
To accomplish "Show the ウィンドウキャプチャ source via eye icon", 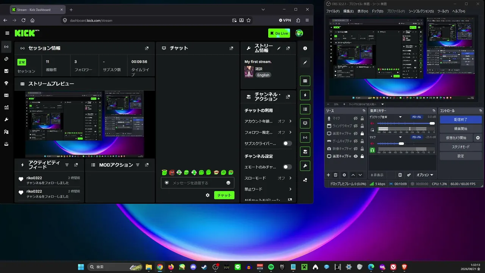I will click(x=356, y=126).
